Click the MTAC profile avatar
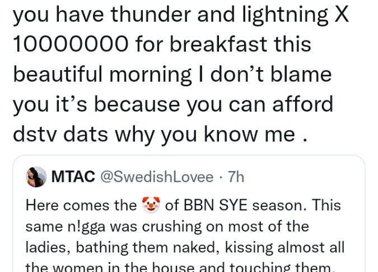This screenshot has width=378, height=272. [x=36, y=177]
